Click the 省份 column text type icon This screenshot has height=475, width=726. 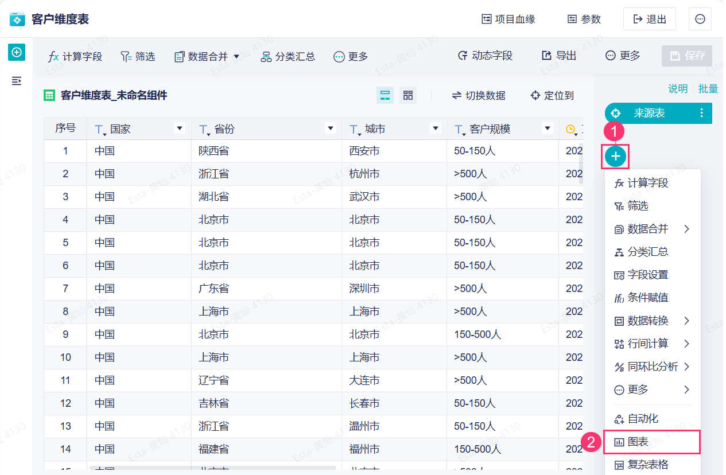click(204, 130)
